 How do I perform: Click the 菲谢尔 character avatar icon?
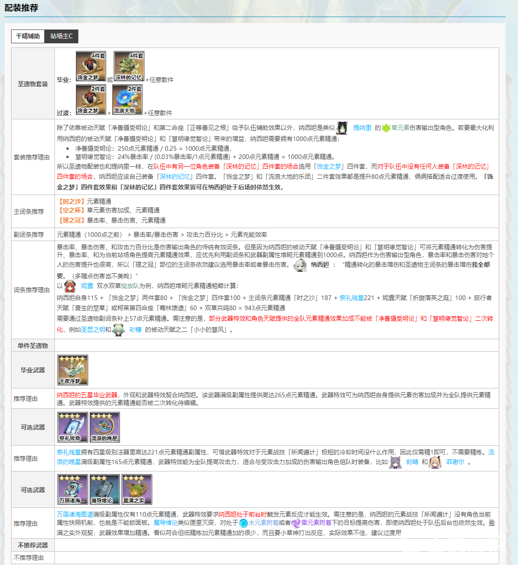(435, 462)
